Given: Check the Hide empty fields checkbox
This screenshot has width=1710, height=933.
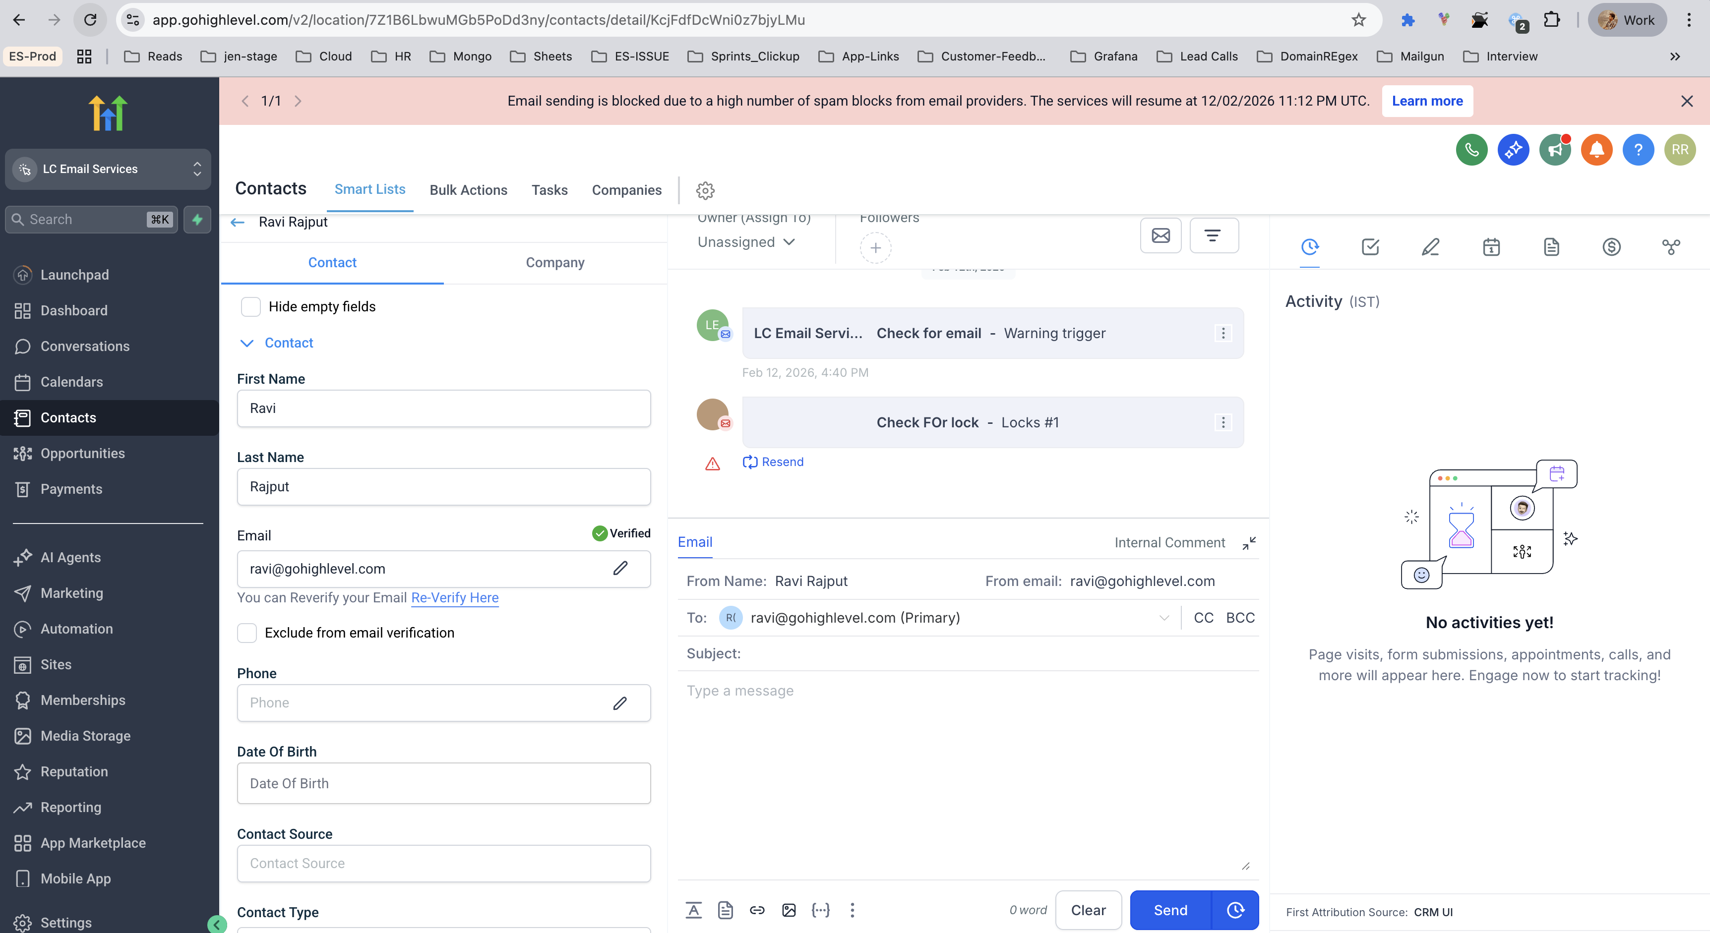Looking at the screenshot, I should 250,306.
